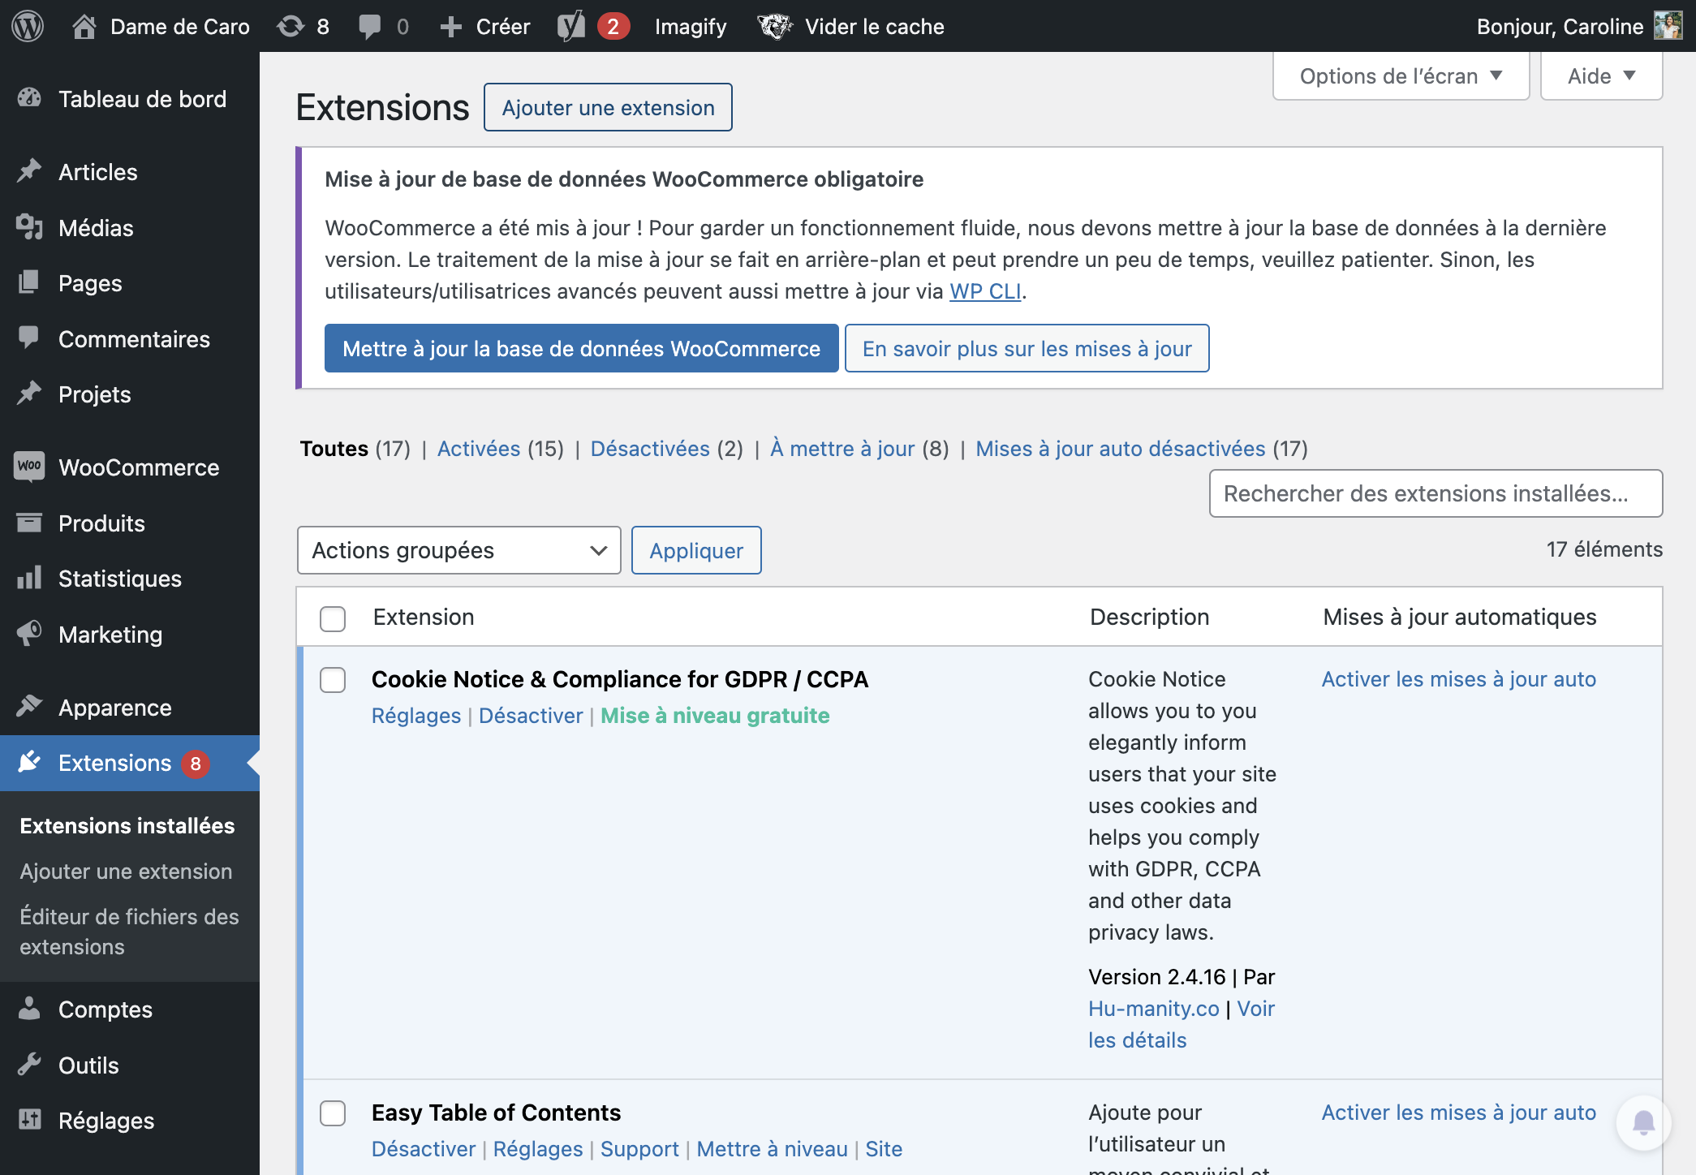
Task: Filter by Activées extensions
Action: 479,449
